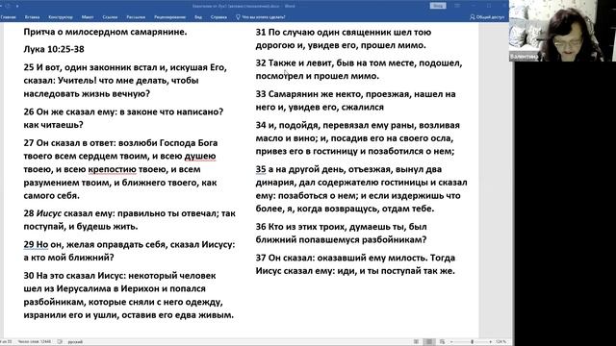
Task: Click 'привез его в гостиницу' in verse 34
Action: click(306, 152)
